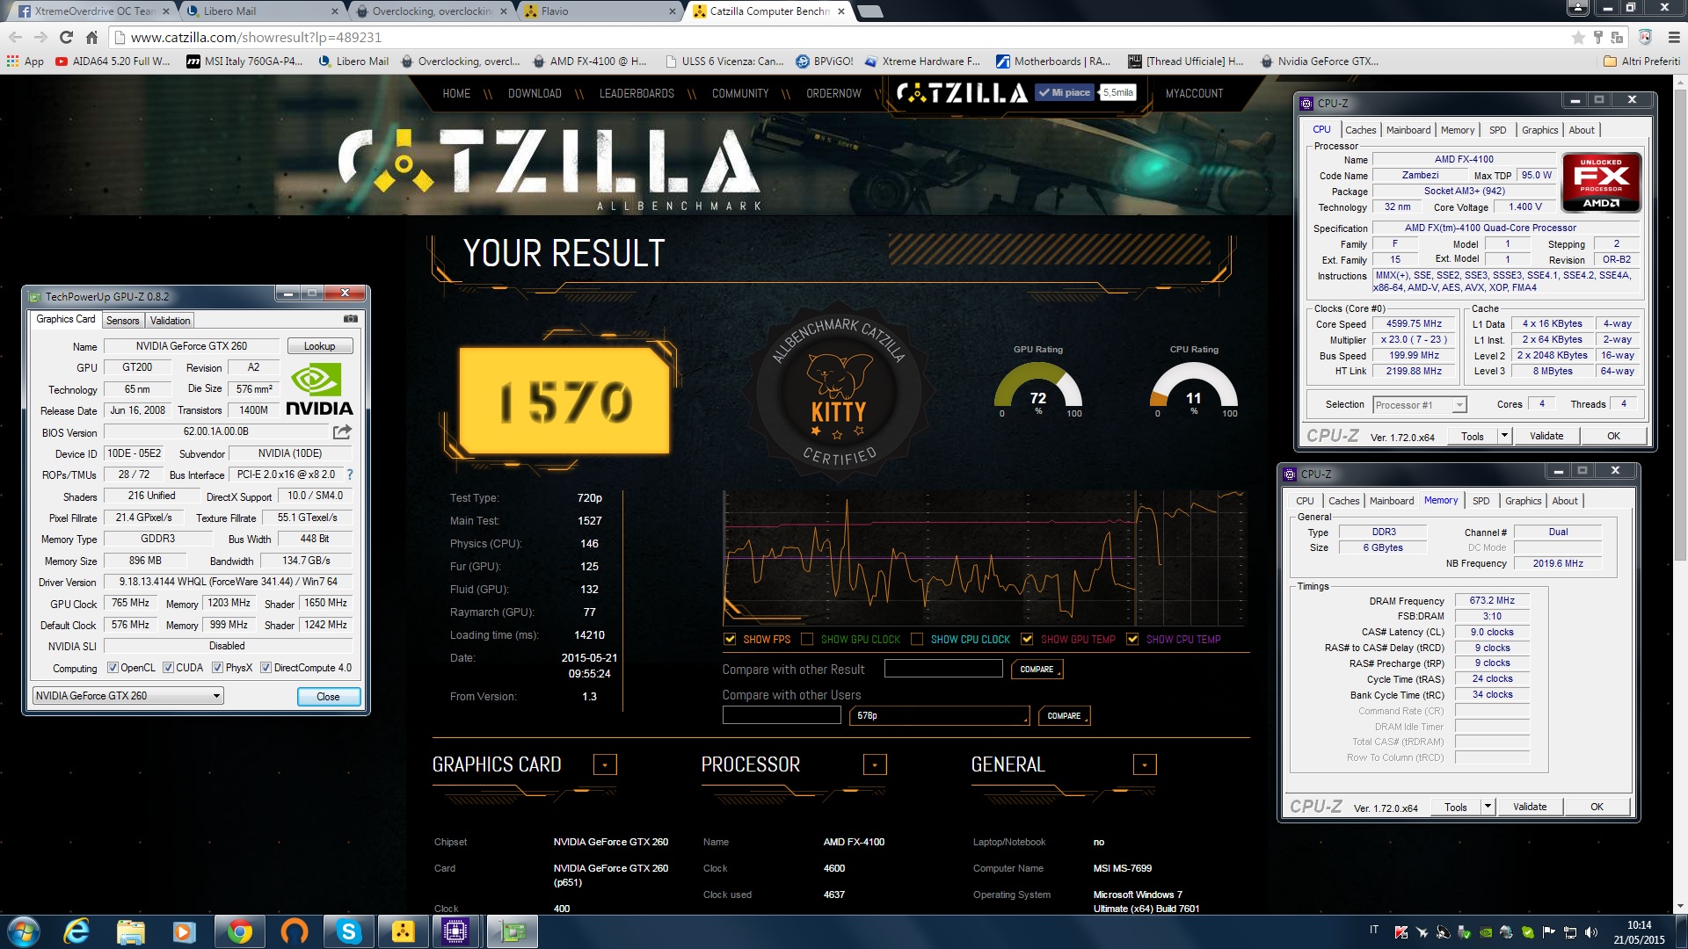Click COMPARE next to the 576p dropdown
This screenshot has height=949, width=1688.
click(x=1064, y=716)
